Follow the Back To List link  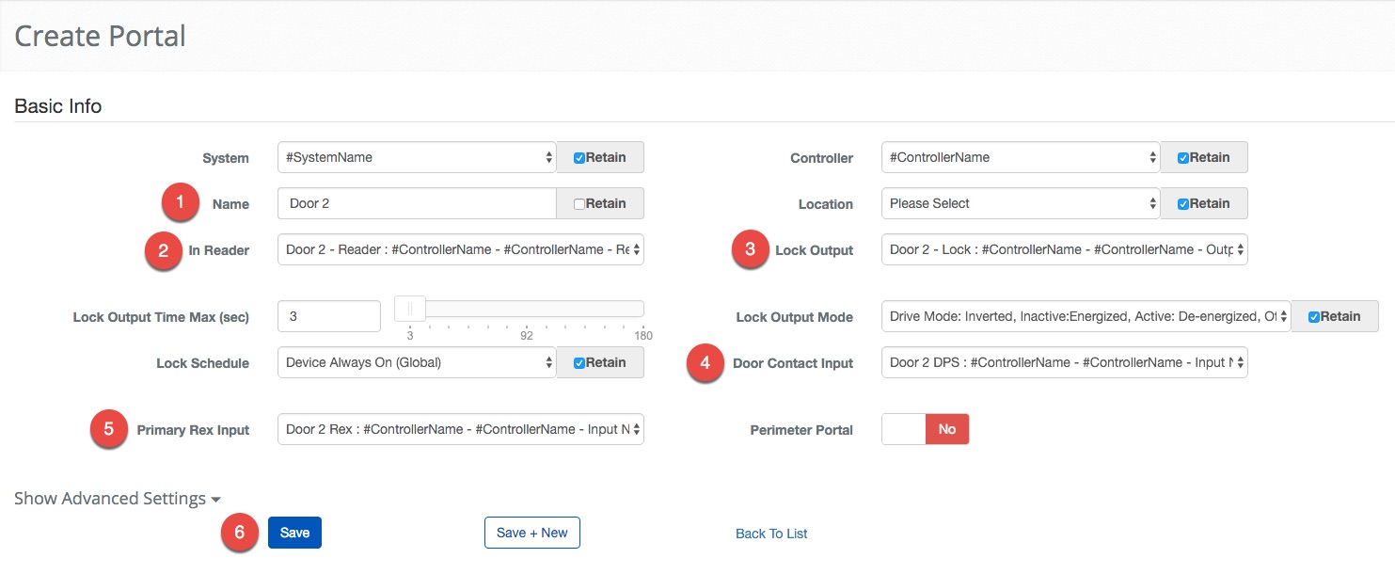tap(771, 534)
